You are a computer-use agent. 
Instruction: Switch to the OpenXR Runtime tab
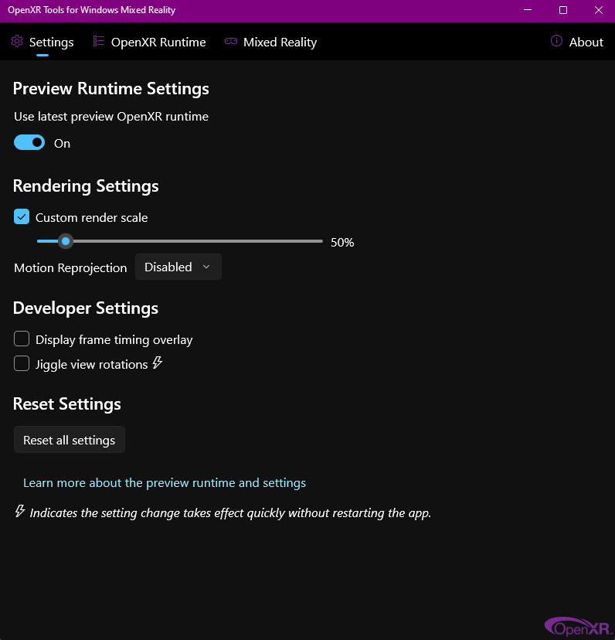coord(150,42)
